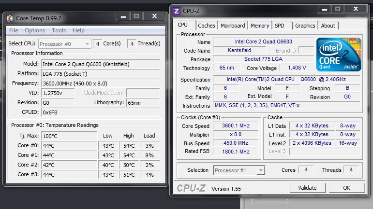Click the Thread(s) count box in Core Temp
This screenshot has height=209, width=373.
tap(132, 43)
